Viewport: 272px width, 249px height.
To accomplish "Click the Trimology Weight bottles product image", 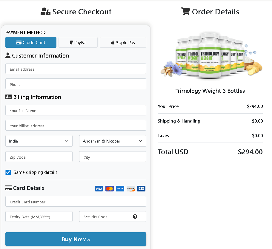I will point(211,55).
